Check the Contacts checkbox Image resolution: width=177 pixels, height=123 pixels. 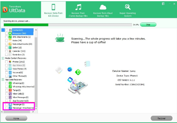click(7, 30)
